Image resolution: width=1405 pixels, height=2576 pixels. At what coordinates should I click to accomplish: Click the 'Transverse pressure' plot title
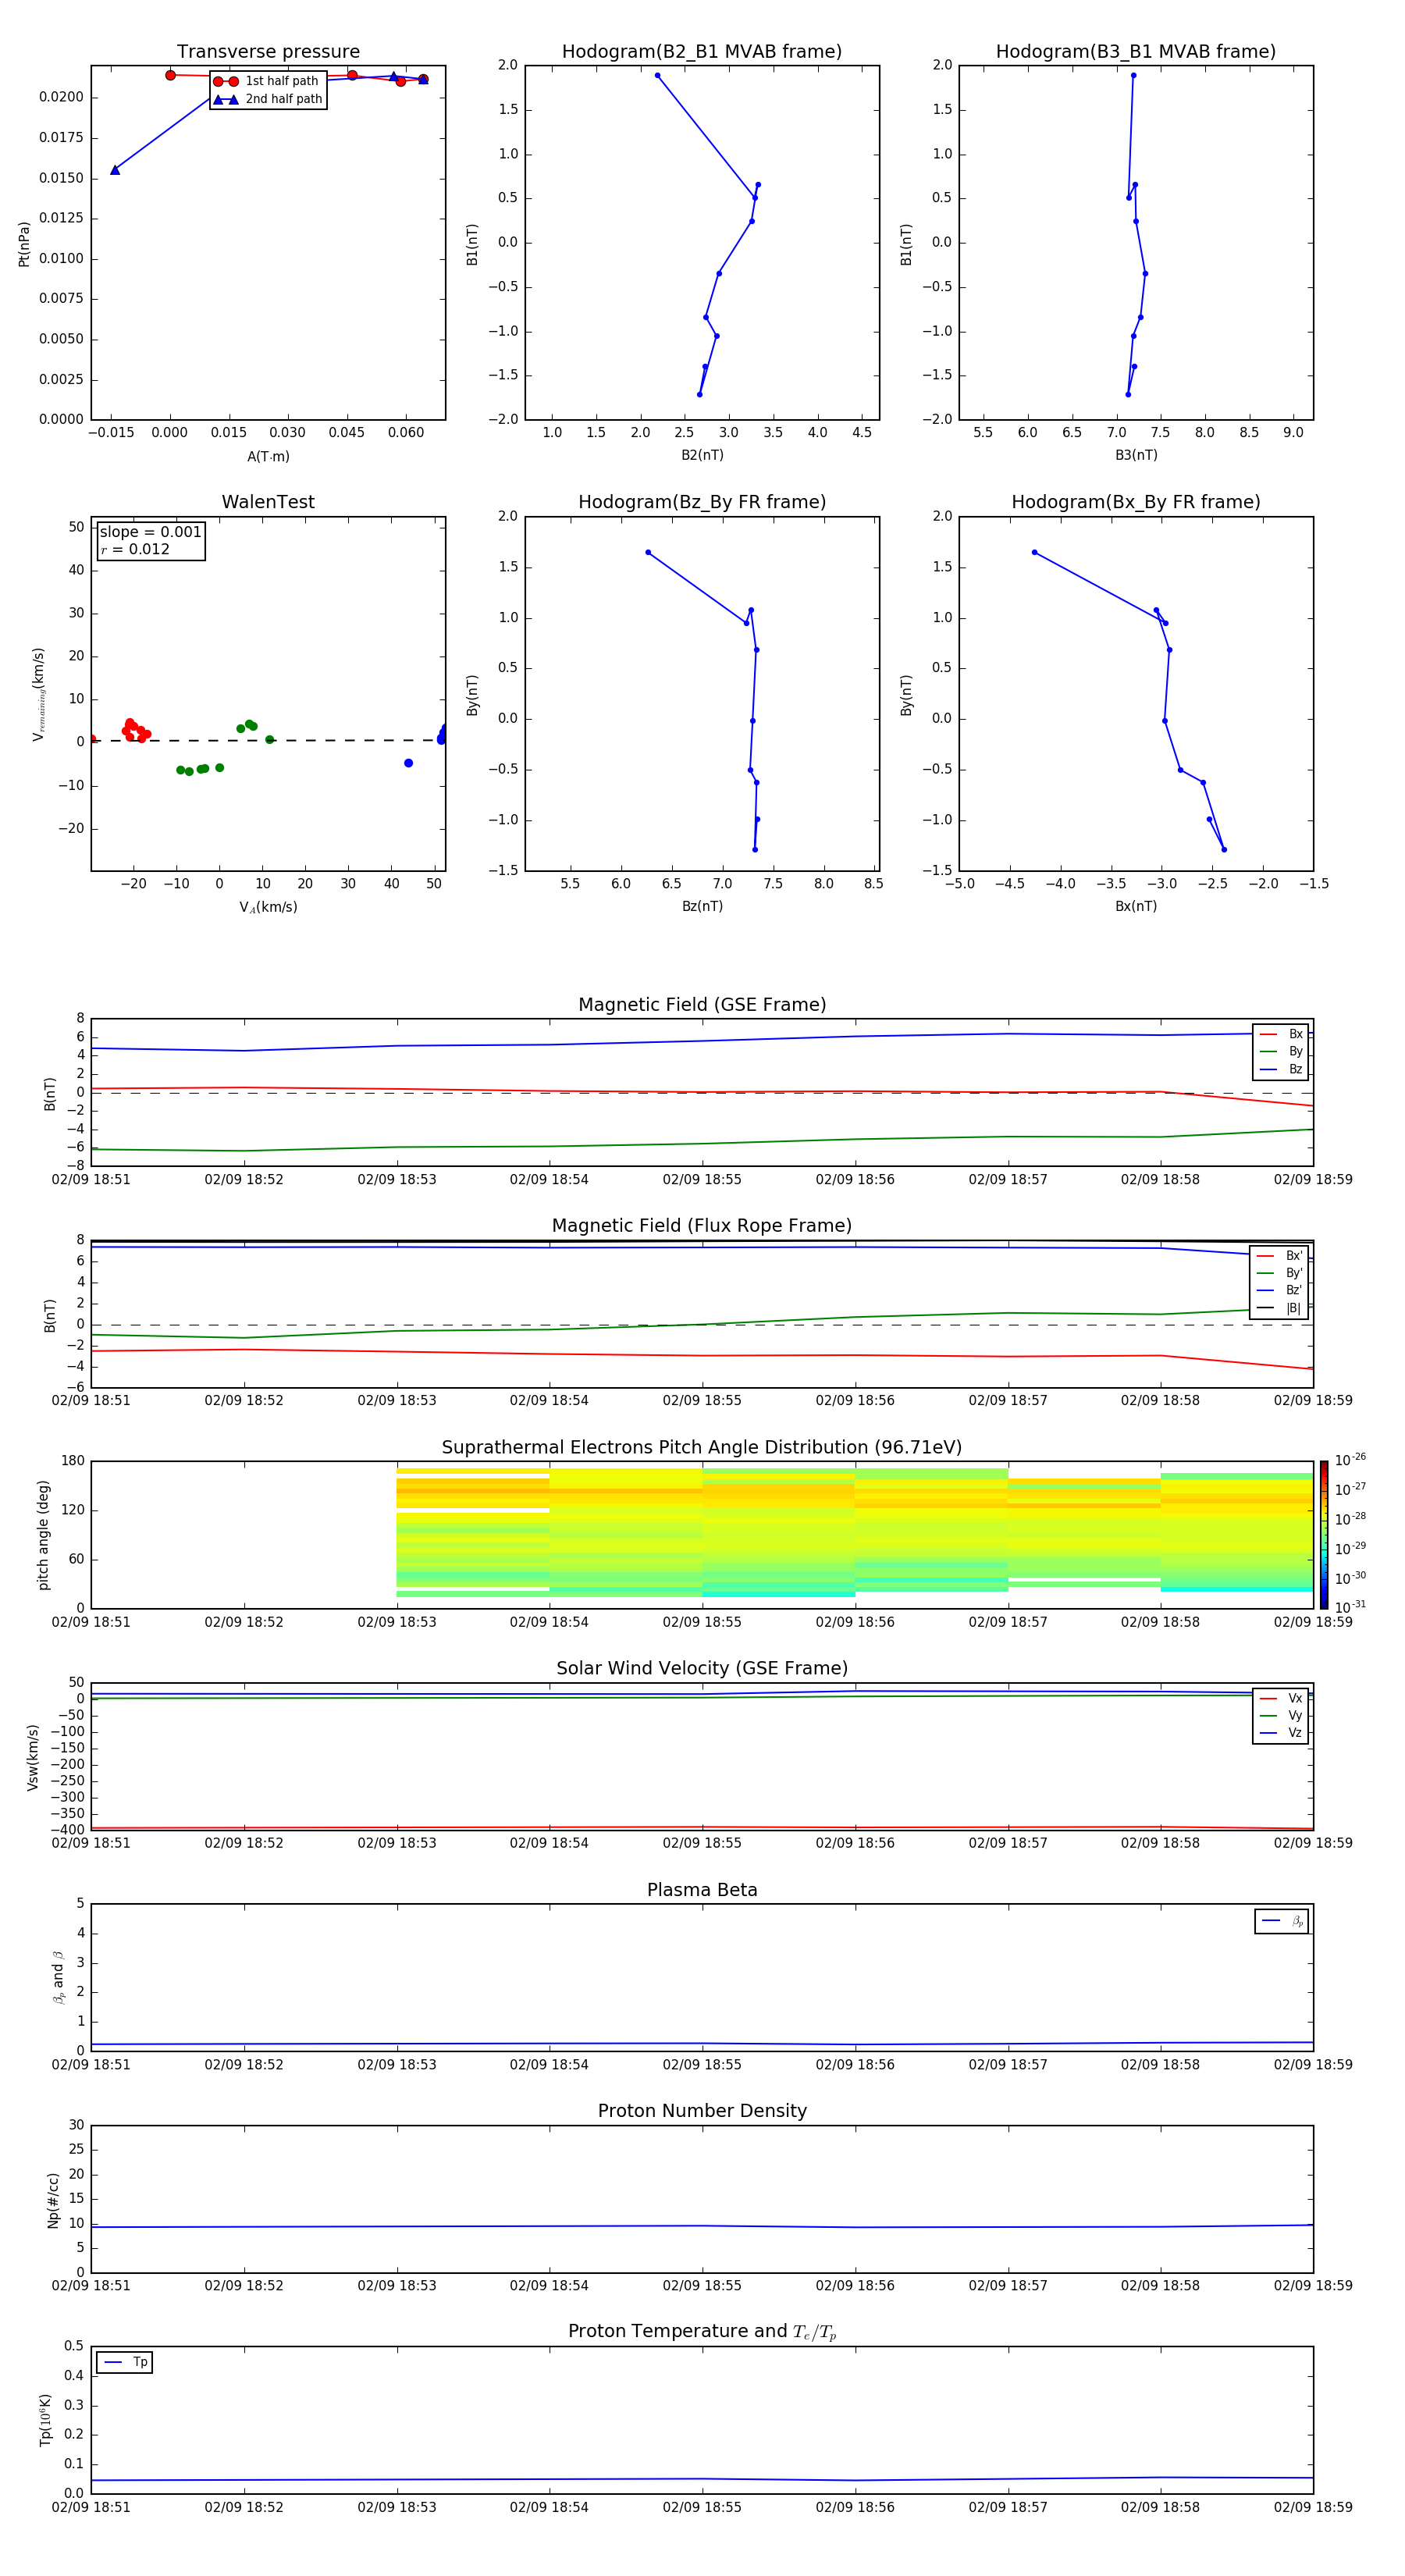click(x=268, y=51)
